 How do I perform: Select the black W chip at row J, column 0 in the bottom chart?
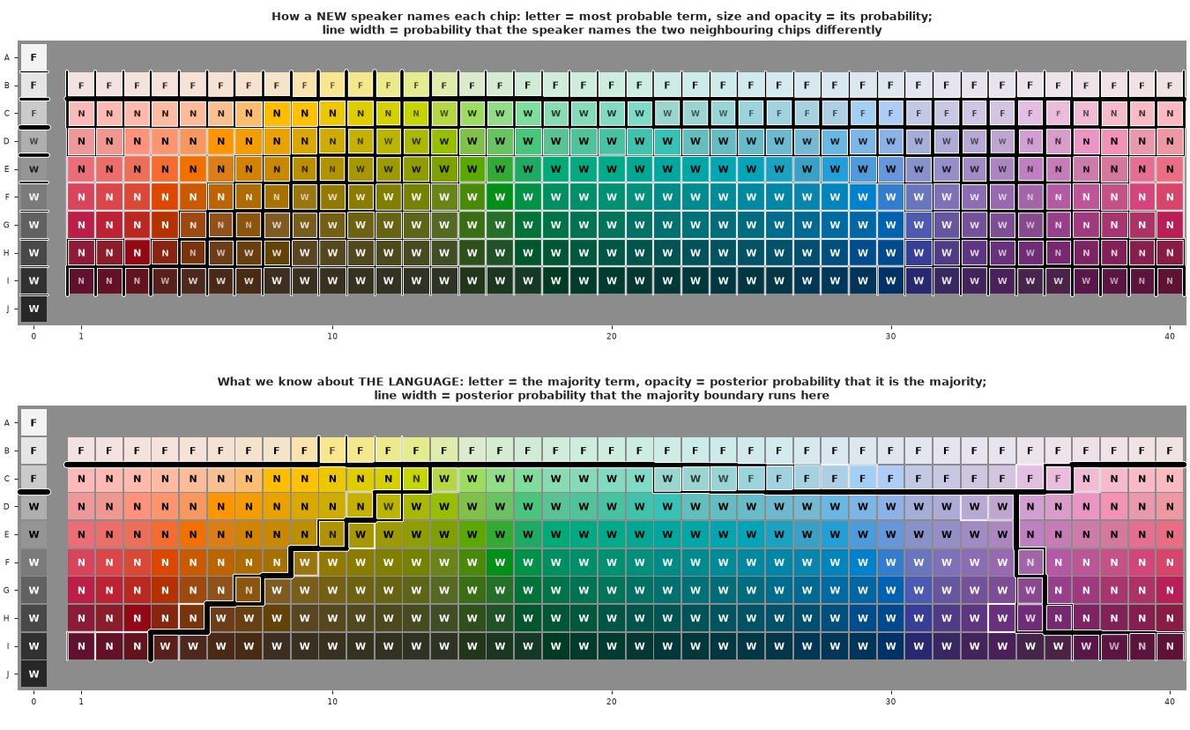pos(33,674)
